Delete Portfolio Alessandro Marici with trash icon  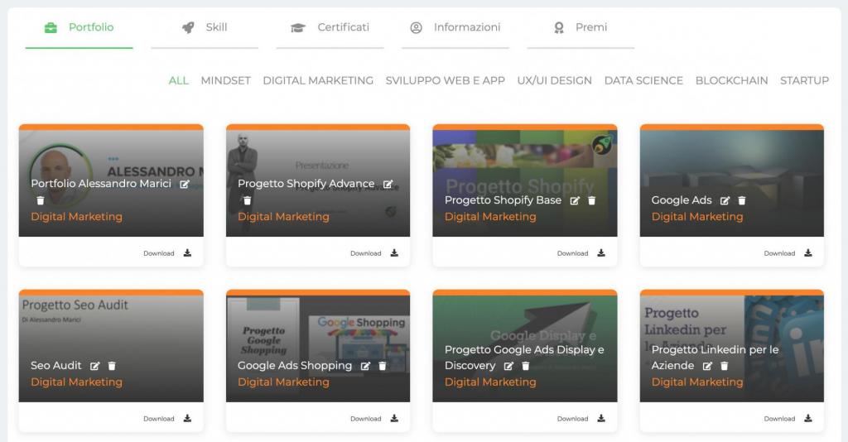coord(40,200)
